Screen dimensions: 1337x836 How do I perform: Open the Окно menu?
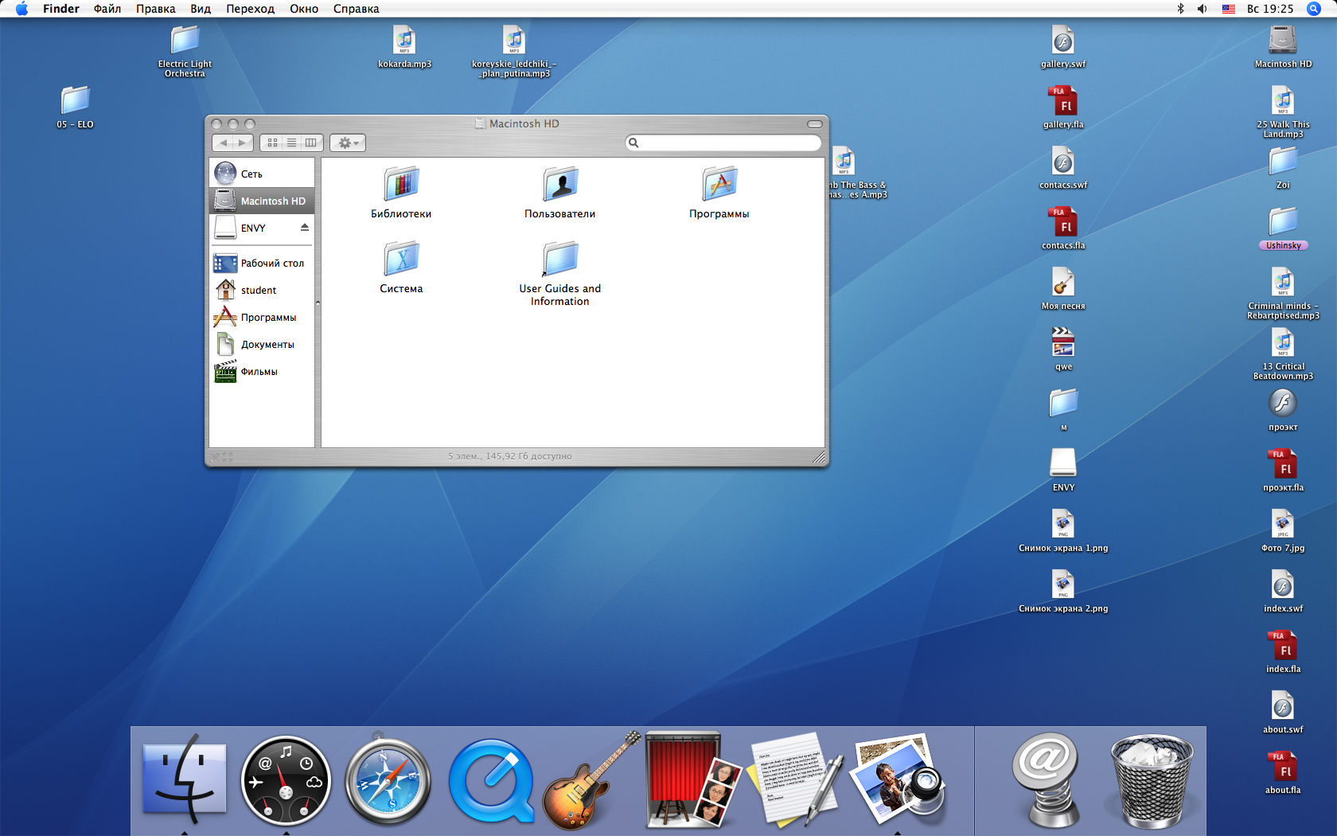pos(304,9)
